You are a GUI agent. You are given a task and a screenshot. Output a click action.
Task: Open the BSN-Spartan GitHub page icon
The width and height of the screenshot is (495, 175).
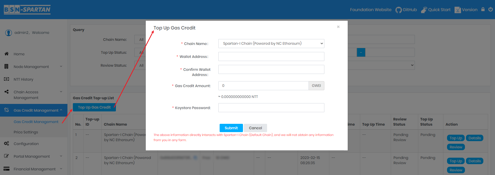pyautogui.click(x=399, y=10)
